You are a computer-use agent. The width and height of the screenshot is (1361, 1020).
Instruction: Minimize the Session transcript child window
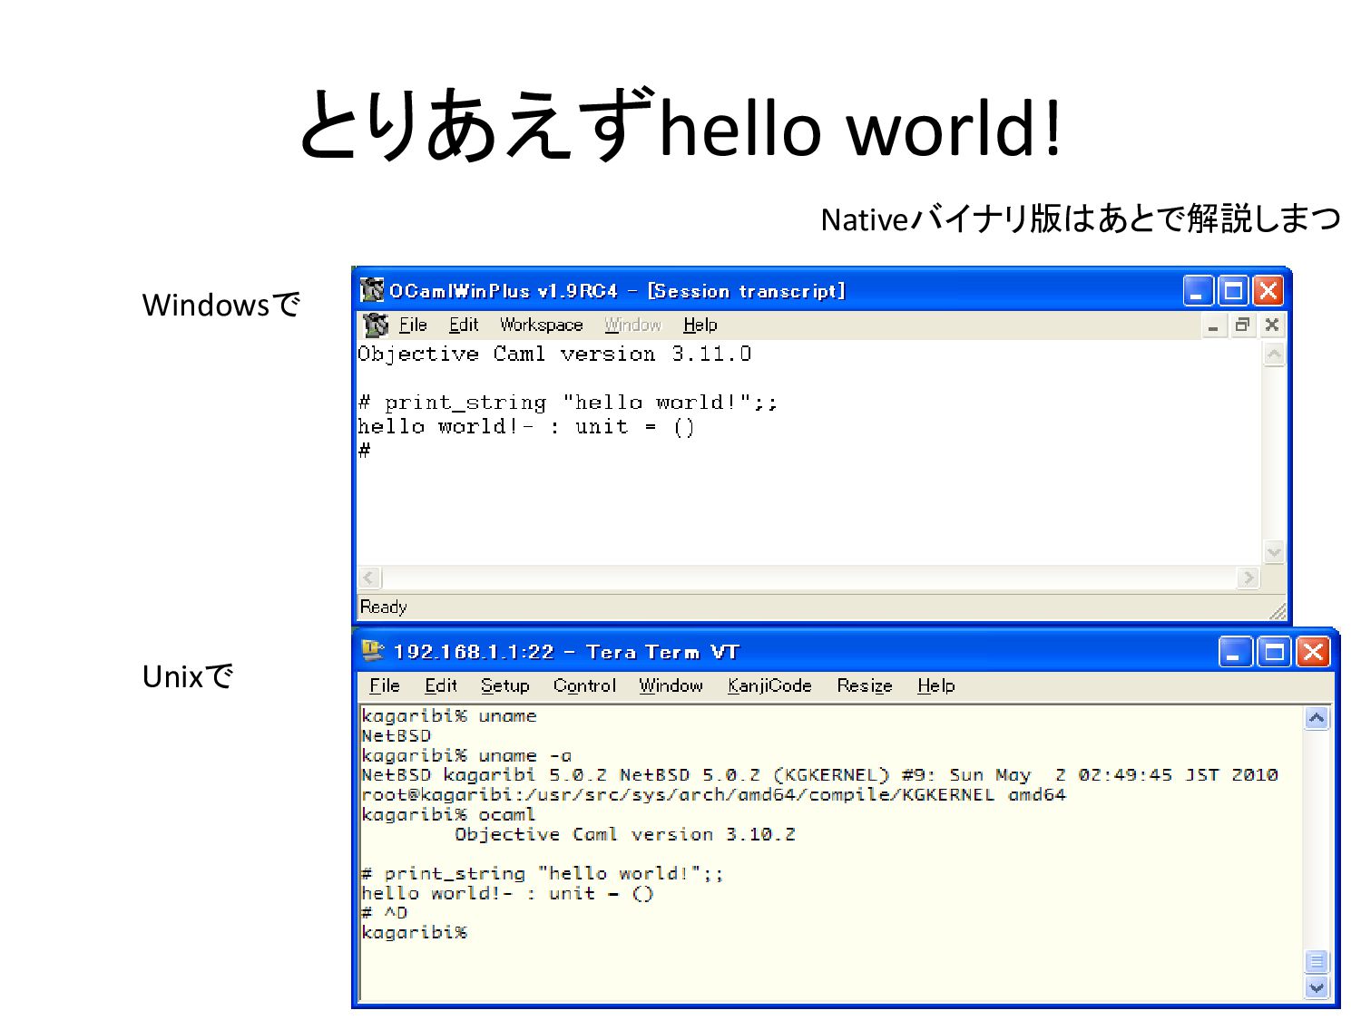coord(1213,325)
